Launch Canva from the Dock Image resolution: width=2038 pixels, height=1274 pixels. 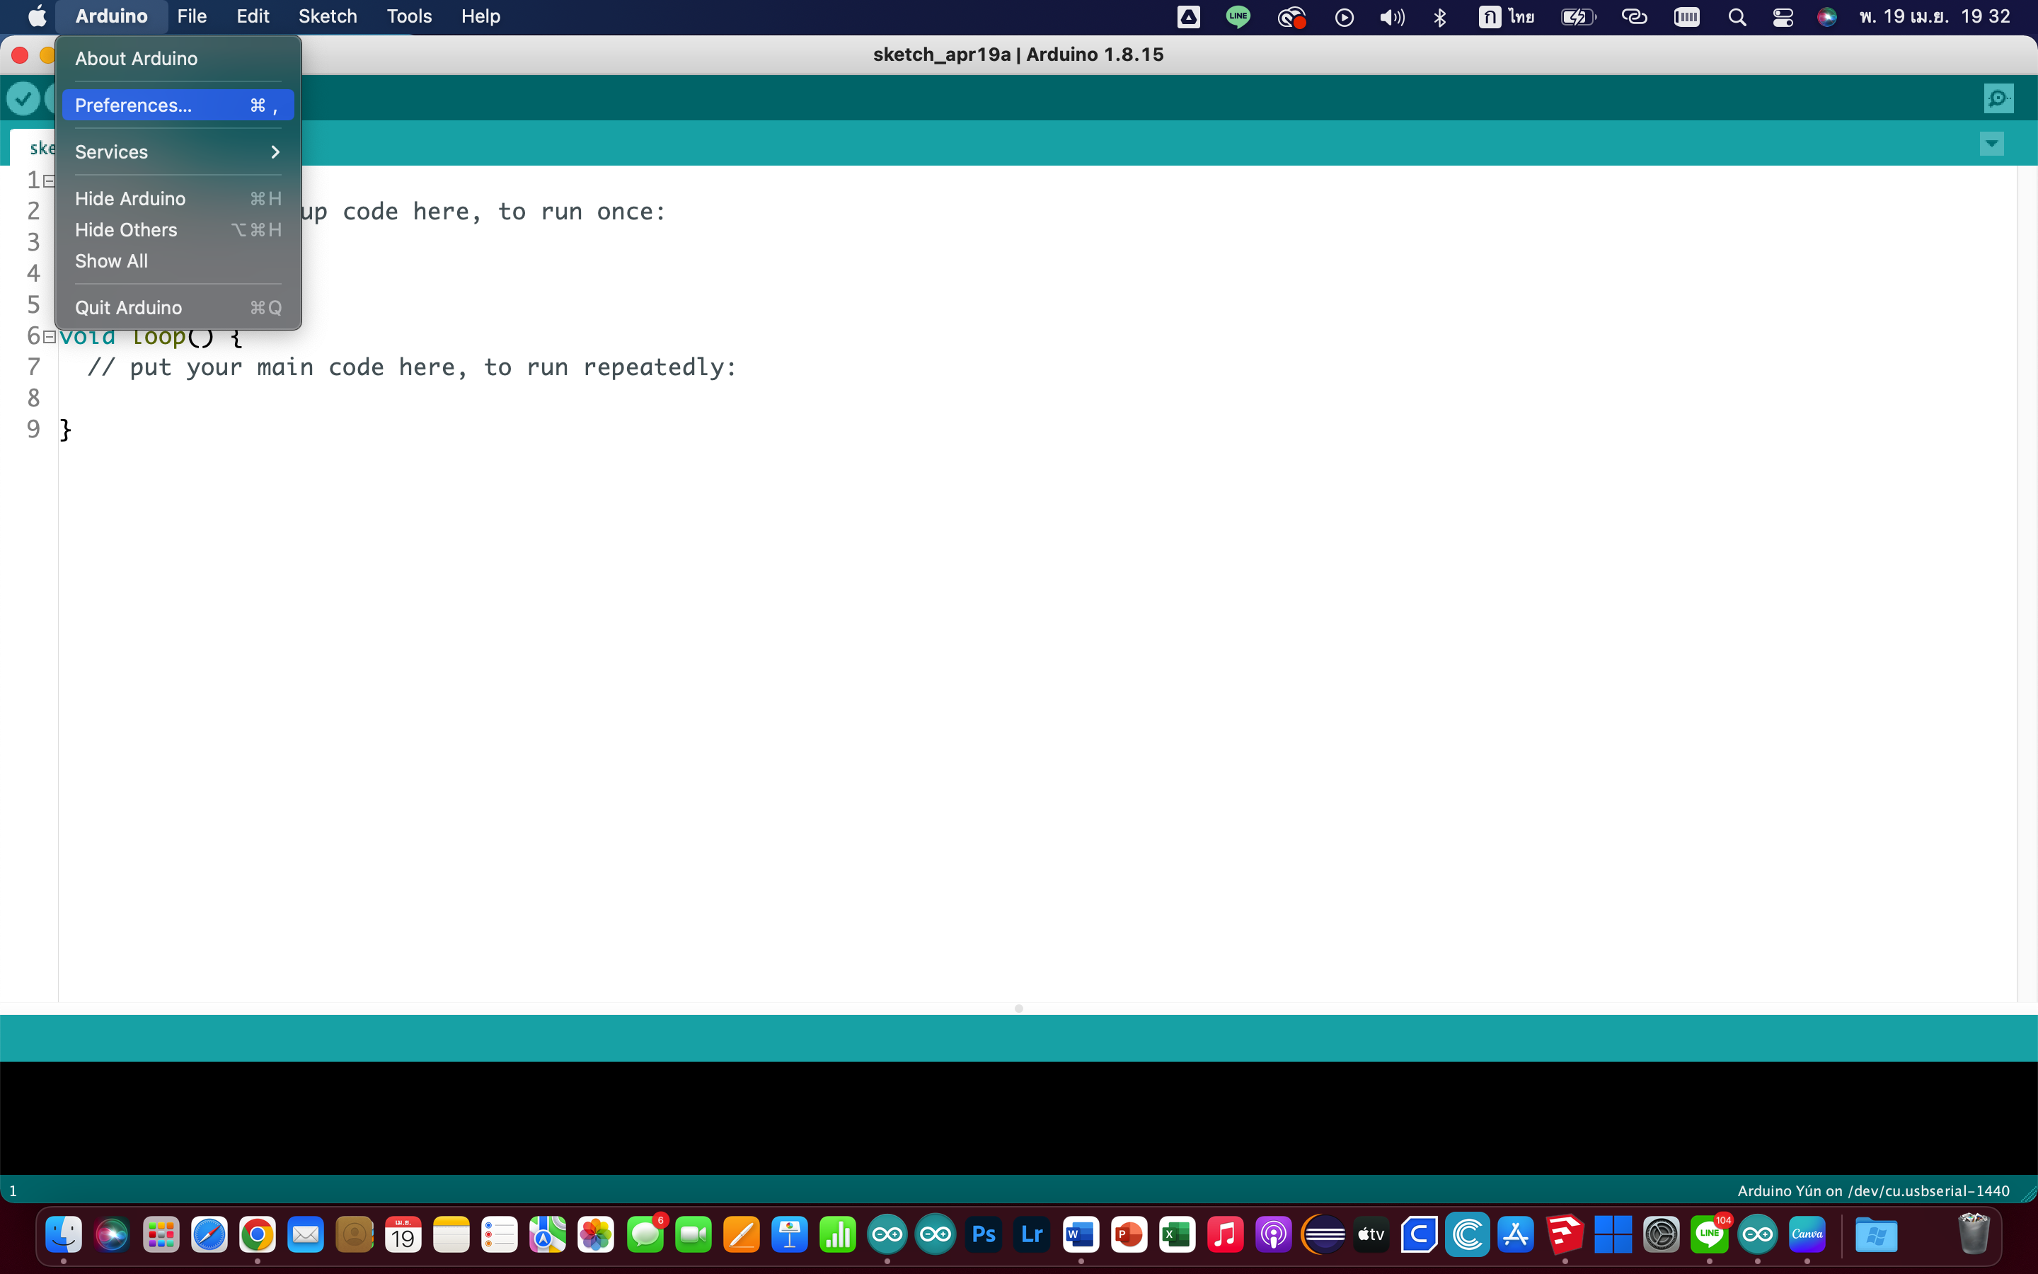click(x=1807, y=1235)
